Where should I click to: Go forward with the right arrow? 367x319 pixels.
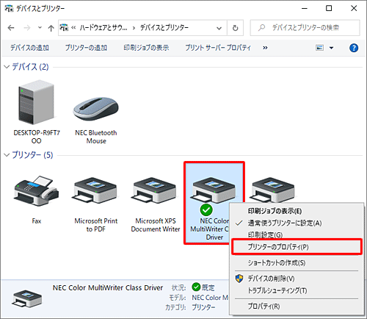coord(27,28)
